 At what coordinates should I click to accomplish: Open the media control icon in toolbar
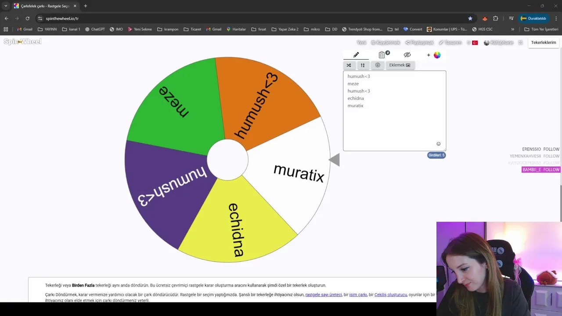coord(512,18)
